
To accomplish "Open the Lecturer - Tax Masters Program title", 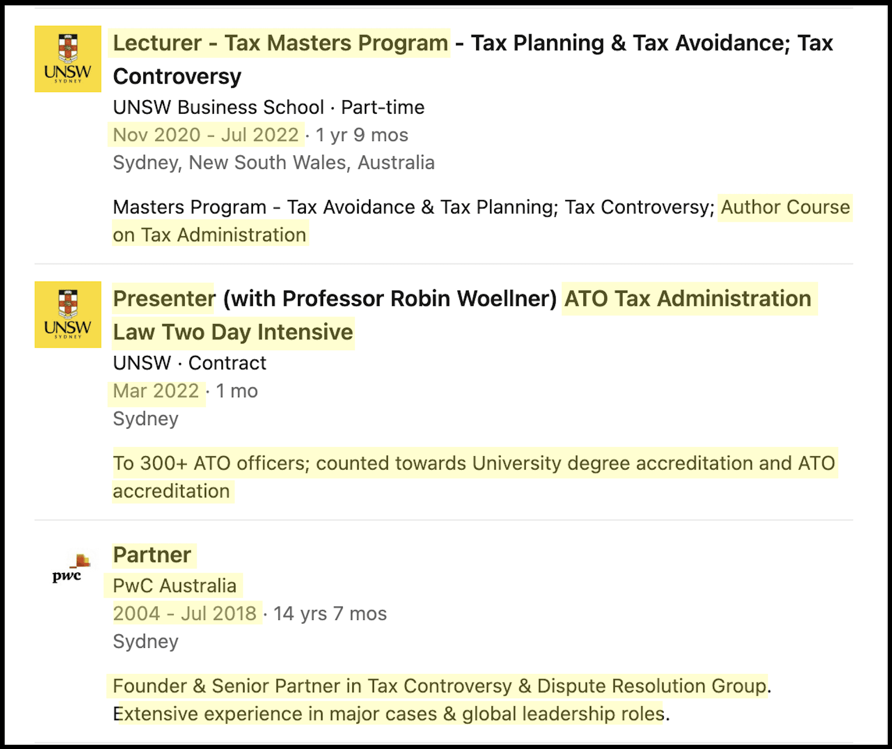I will tap(280, 43).
